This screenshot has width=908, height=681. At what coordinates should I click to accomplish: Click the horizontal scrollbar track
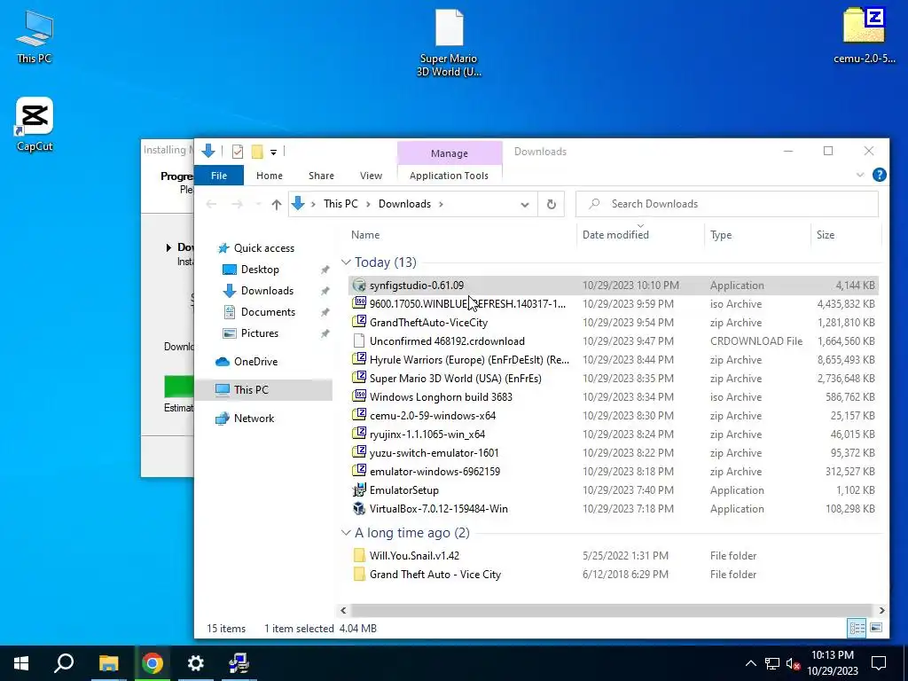(x=612, y=610)
